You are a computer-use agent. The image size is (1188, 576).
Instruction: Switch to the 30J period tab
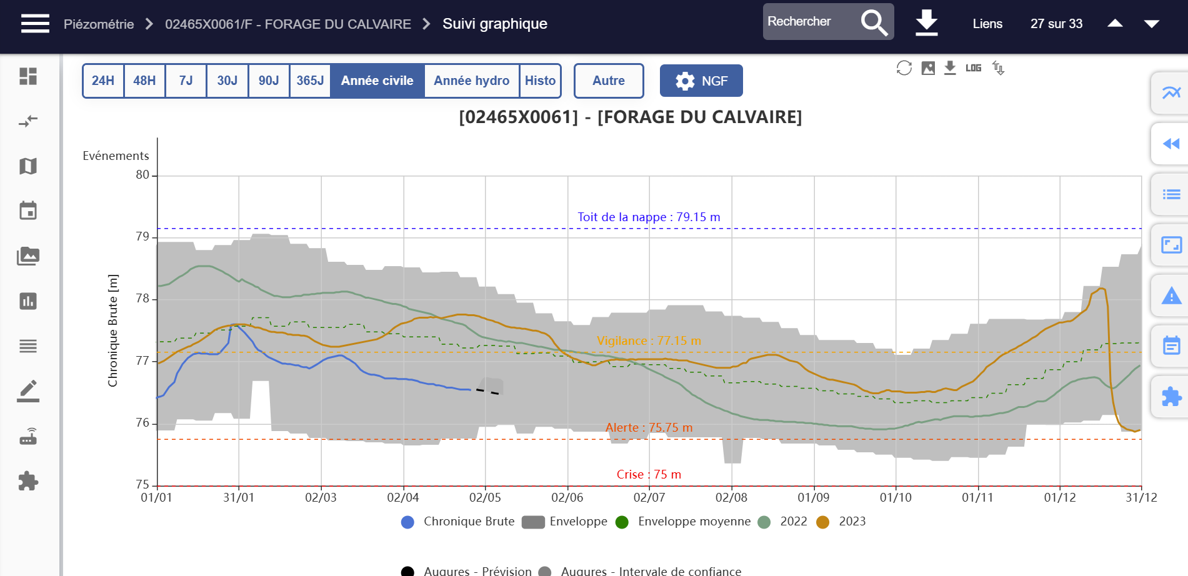point(227,81)
